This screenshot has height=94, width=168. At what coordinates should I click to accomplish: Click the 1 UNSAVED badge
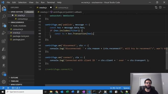(29, 12)
